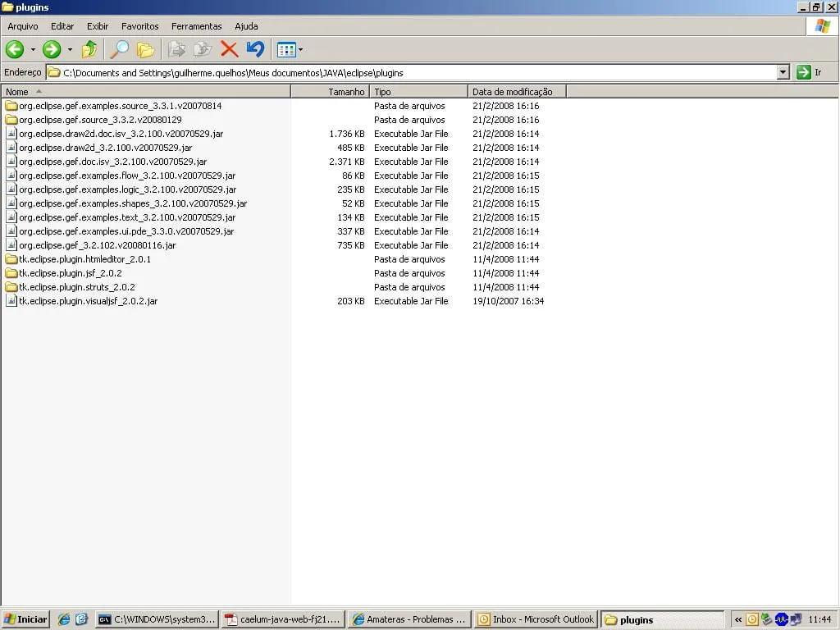Image resolution: width=840 pixels, height=630 pixels.
Task: Select folder org.eclipse.gef.source_3.3.2.v20080129 icon
Action: [x=11, y=120]
